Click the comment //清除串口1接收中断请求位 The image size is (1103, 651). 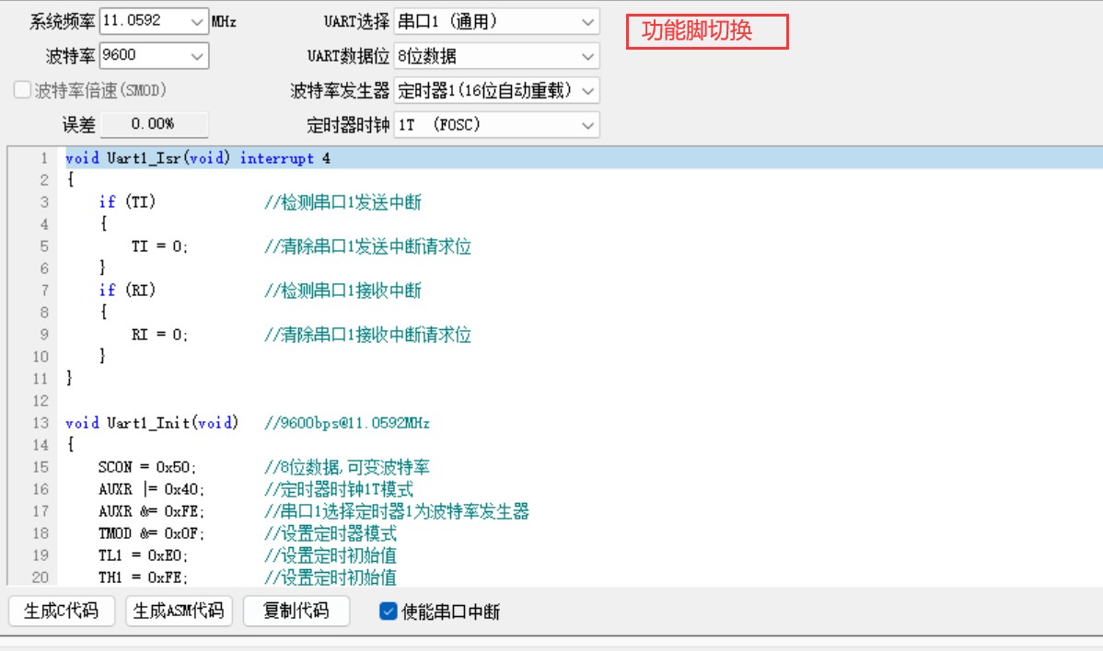pyautogui.click(x=368, y=335)
